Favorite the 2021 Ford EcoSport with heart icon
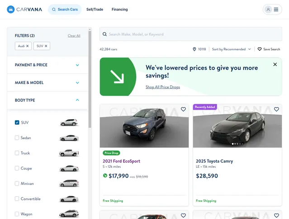289x219 pixels. point(183,109)
